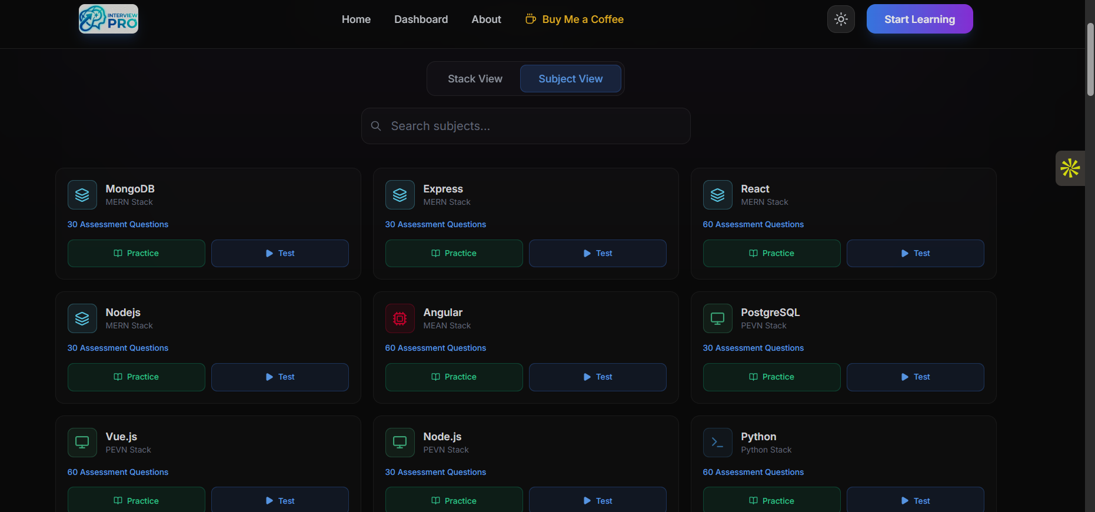The width and height of the screenshot is (1095, 512).
Task: Click the MEAN Stack label under Angular
Action: [x=447, y=325]
